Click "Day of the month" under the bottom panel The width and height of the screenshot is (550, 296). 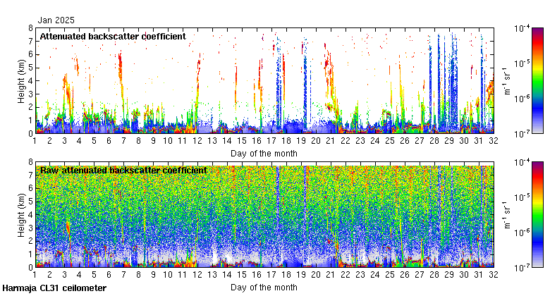click(x=264, y=288)
